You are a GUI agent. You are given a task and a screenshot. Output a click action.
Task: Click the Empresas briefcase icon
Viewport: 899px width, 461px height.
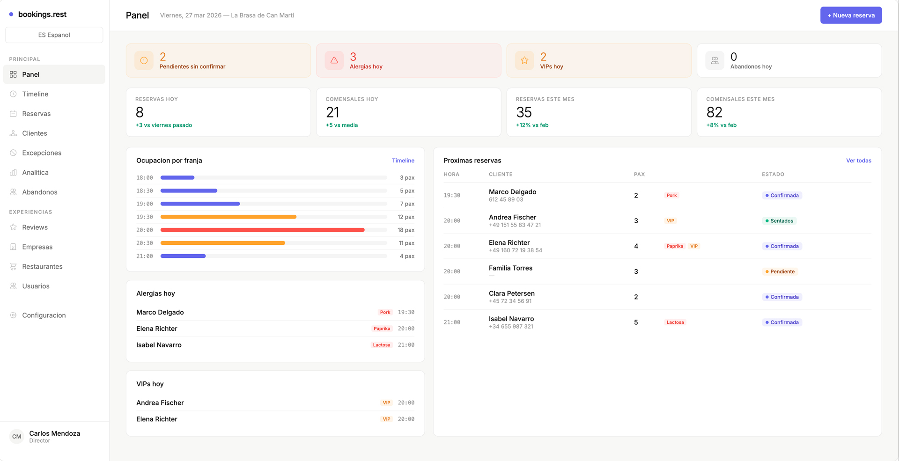pos(14,247)
